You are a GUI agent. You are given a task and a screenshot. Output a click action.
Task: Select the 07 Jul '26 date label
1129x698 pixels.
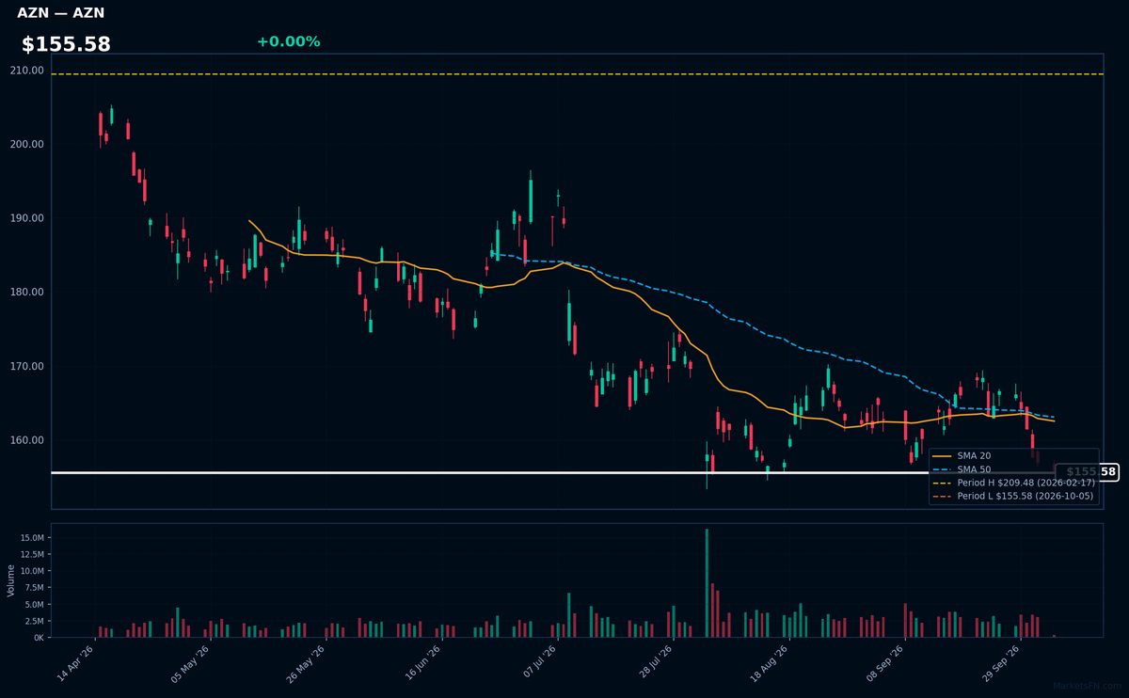click(537, 664)
